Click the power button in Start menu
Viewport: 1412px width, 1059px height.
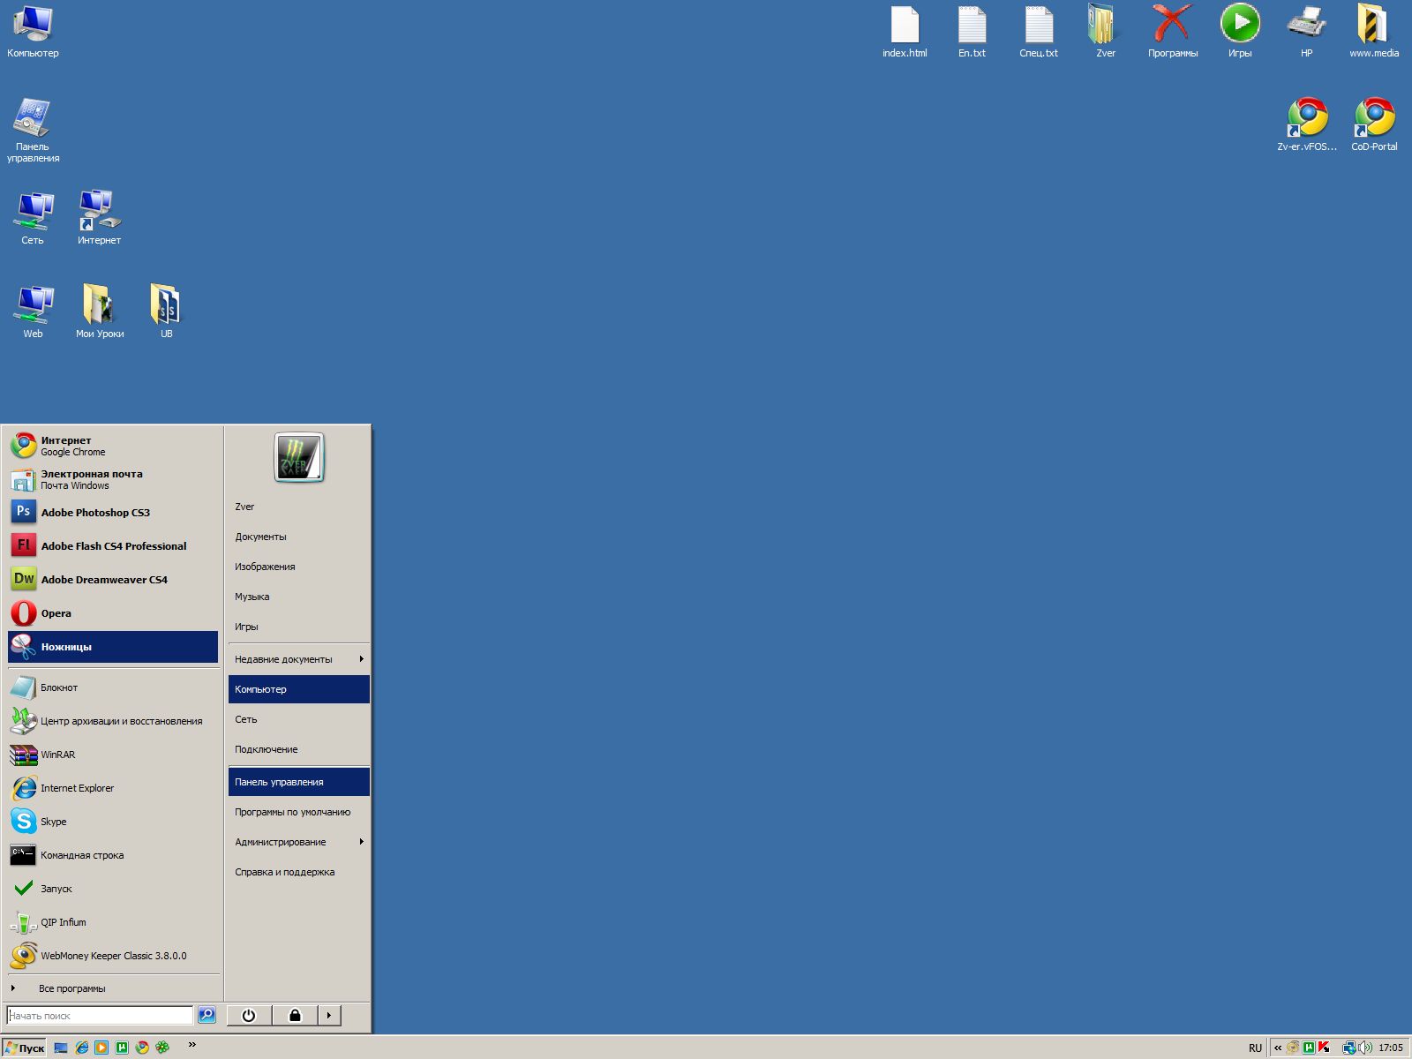[249, 1016]
